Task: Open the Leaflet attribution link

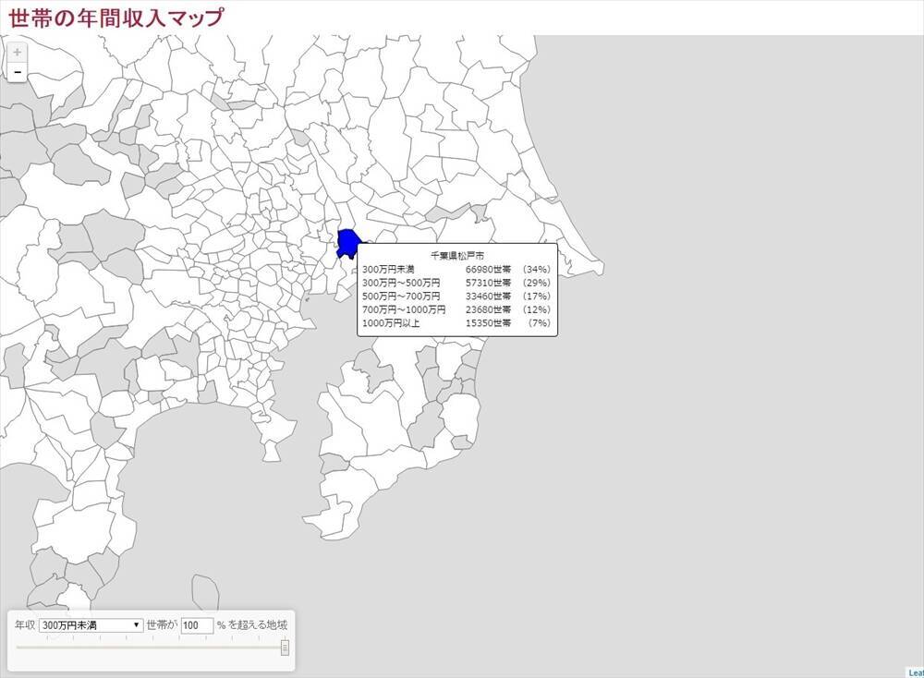Action: tap(915, 672)
